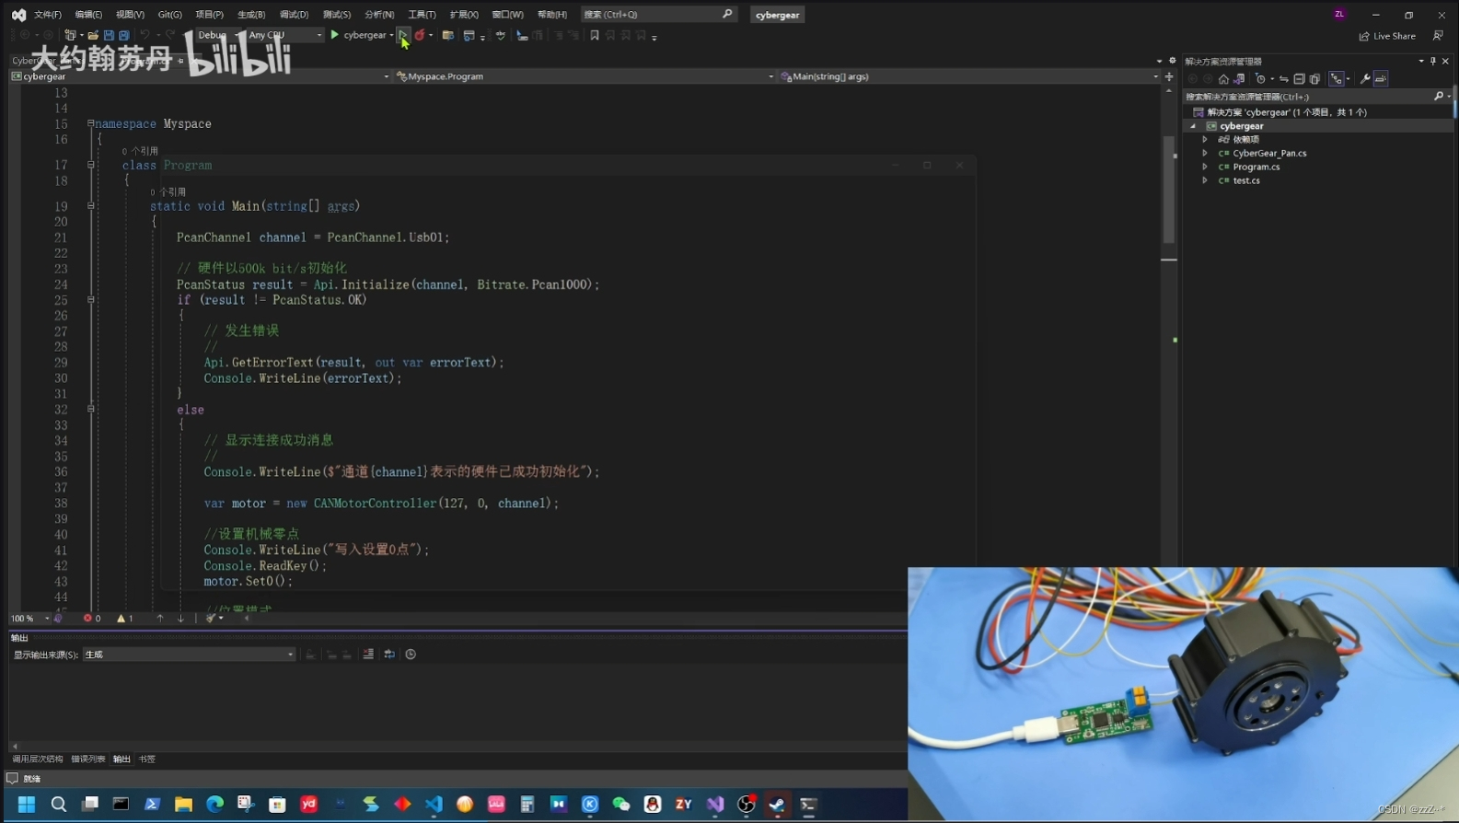Open Solution Explorer properties wrench icon
This screenshot has width=1459, height=823.
[1365, 79]
